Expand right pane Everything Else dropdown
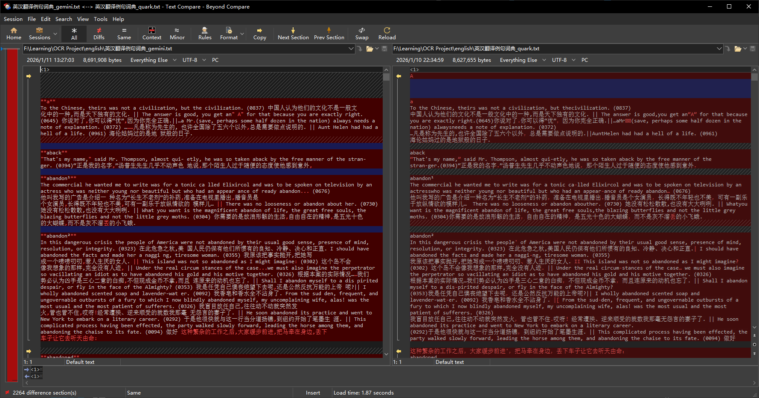 click(x=544, y=60)
